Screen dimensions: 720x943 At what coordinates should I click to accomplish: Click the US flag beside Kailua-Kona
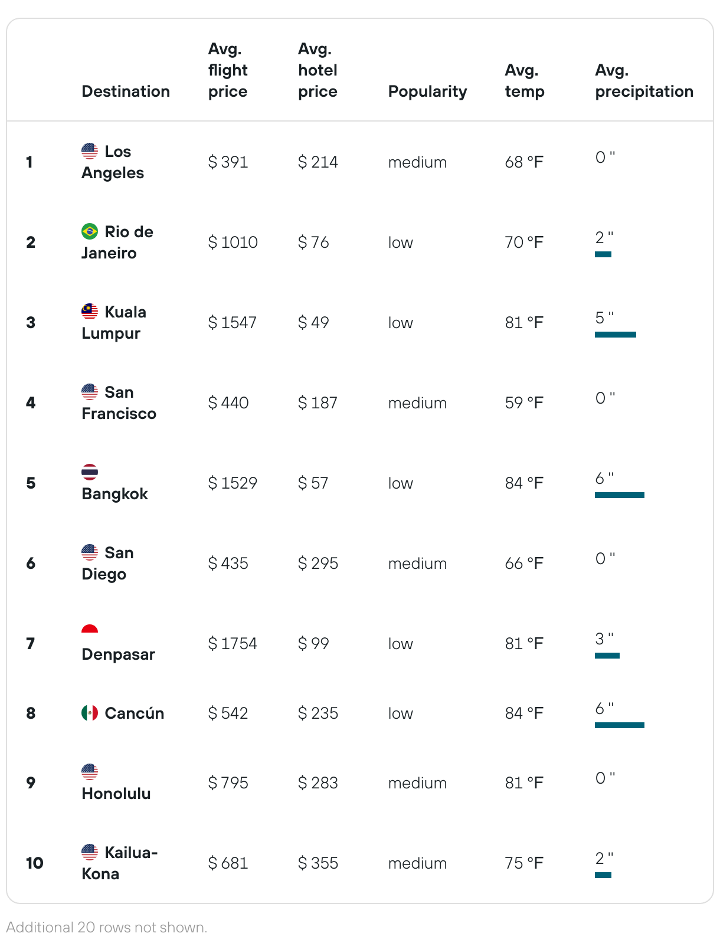(90, 852)
